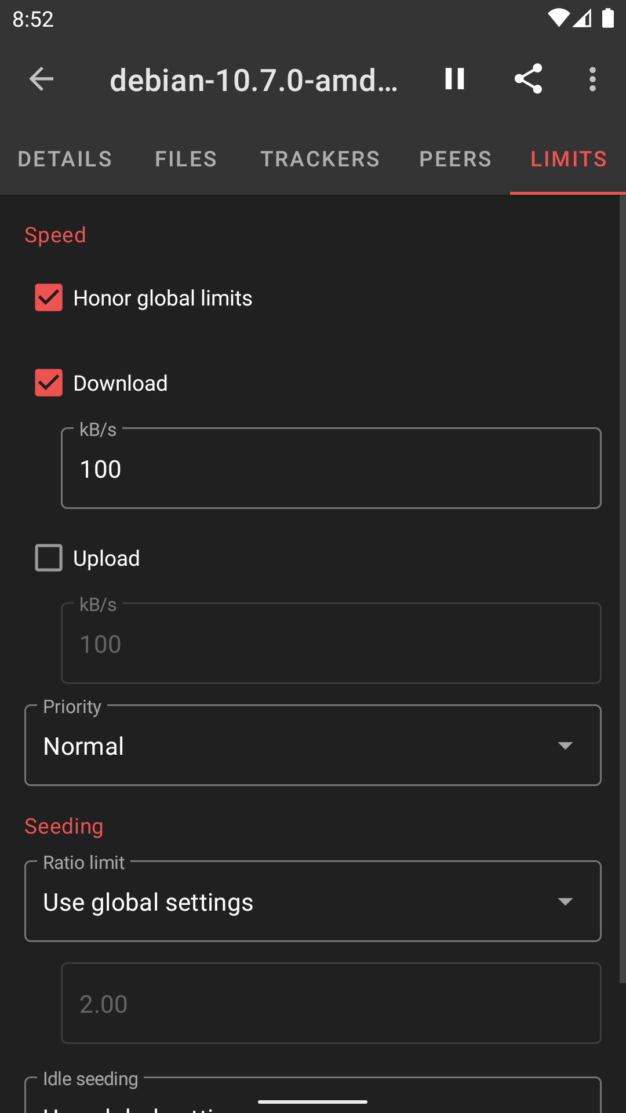Viewport: 626px width, 1113px height.
Task: Switch to the Files tab
Action: pos(186,159)
